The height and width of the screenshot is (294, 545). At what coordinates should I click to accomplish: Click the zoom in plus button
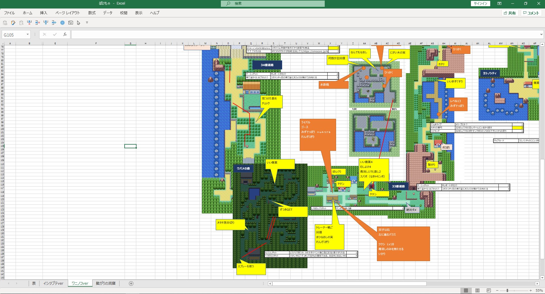click(531, 291)
